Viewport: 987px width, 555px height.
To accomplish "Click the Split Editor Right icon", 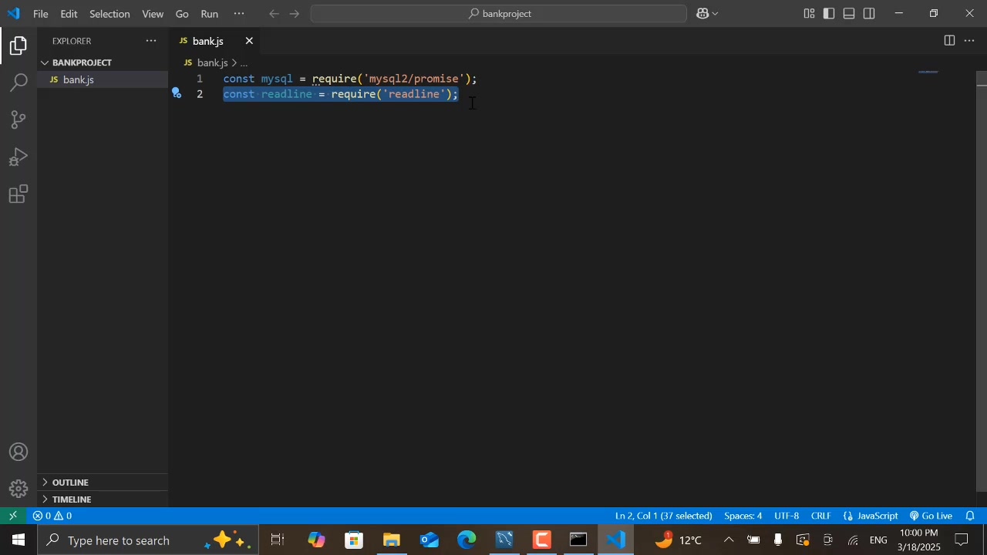I will click(x=949, y=41).
